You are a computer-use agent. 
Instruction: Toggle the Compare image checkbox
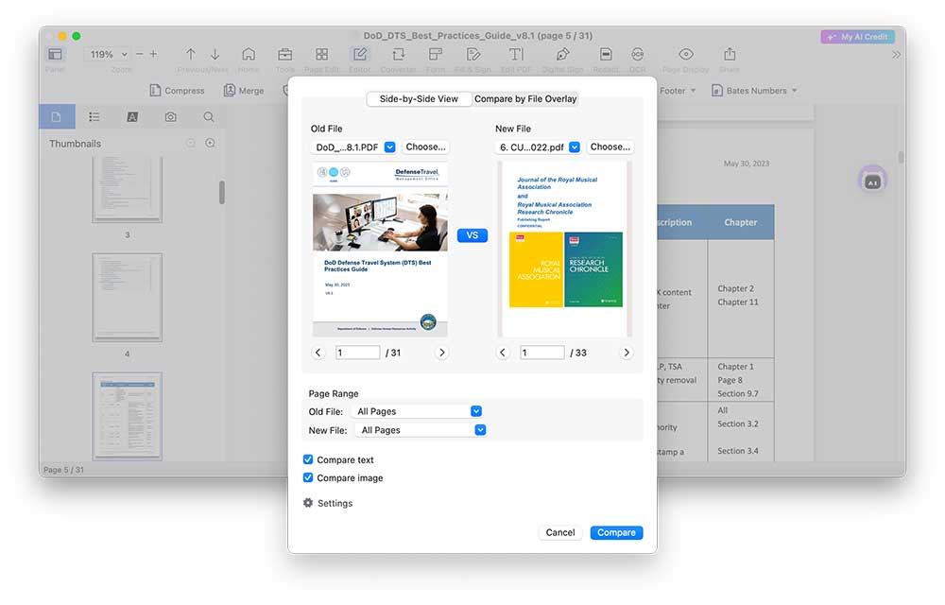[308, 477]
